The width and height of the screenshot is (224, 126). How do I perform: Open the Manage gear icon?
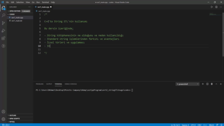pyautogui.click(x=3, y=119)
